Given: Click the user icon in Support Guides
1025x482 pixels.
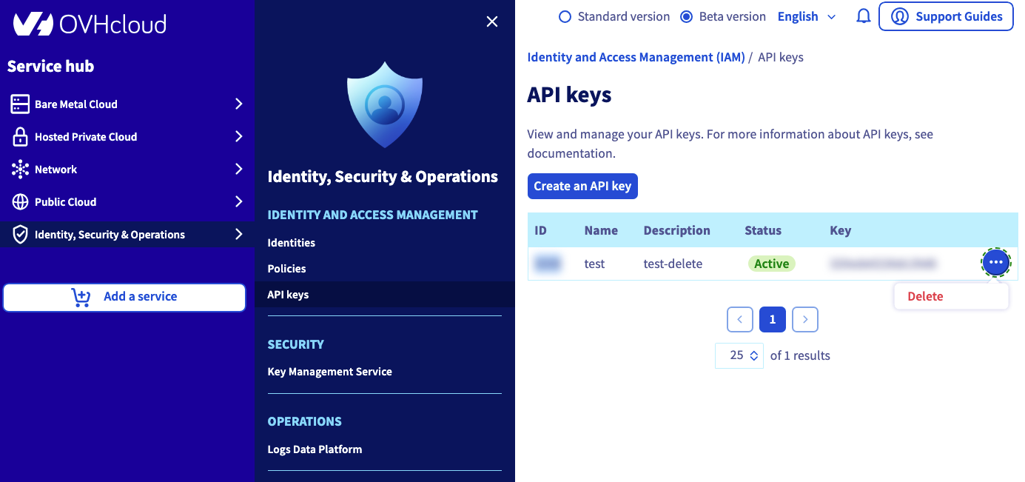Looking at the screenshot, I should coord(899,16).
